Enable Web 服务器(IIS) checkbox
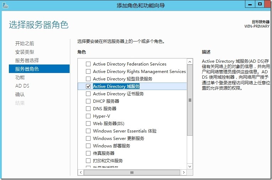The width and height of the screenshot is (272, 180). [88, 124]
